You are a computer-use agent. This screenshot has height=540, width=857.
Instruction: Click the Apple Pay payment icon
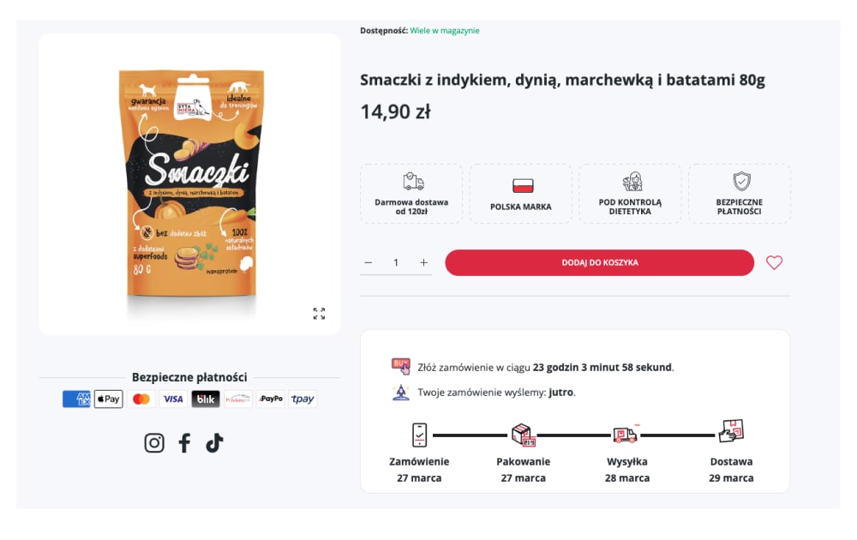pos(109,399)
